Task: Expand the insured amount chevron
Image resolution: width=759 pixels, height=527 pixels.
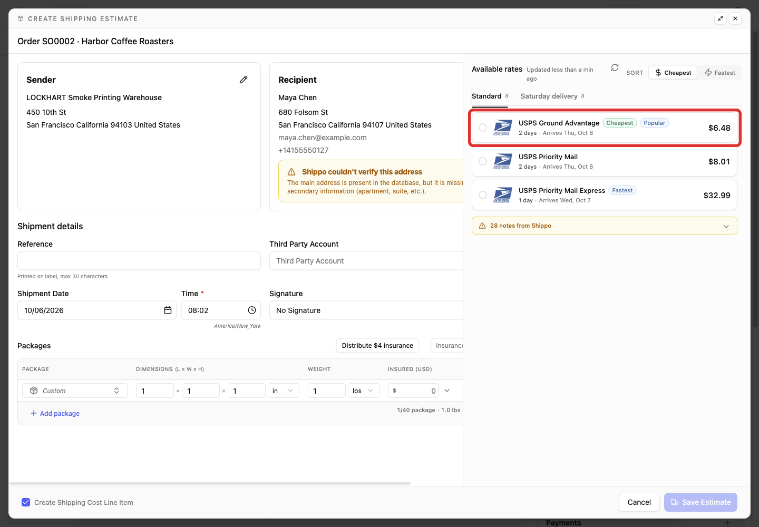Action: coord(447,391)
